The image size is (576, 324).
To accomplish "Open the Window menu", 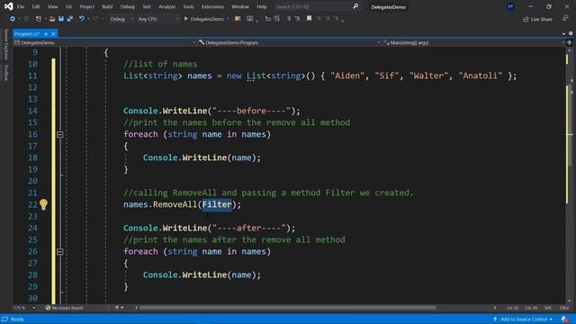I will [240, 6].
